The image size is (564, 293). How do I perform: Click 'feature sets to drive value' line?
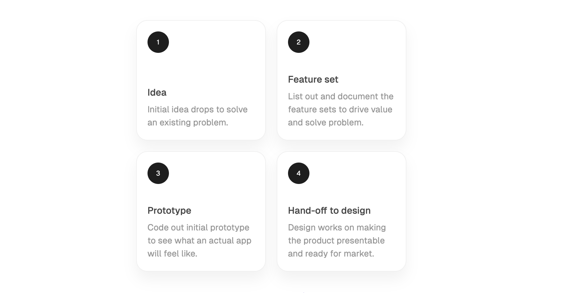340,109
